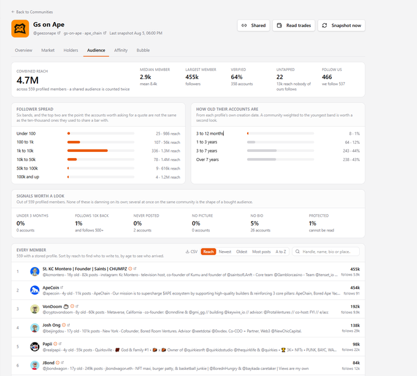Click the No Bio 5% signal
The width and height of the screenshot is (417, 376).
(254, 224)
